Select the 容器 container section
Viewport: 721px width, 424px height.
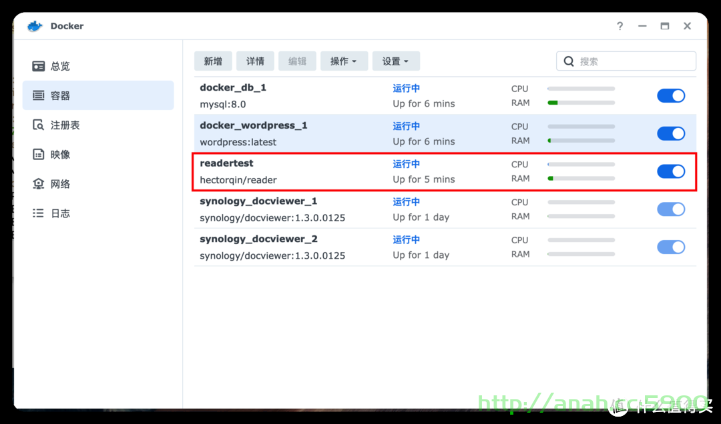tap(98, 95)
